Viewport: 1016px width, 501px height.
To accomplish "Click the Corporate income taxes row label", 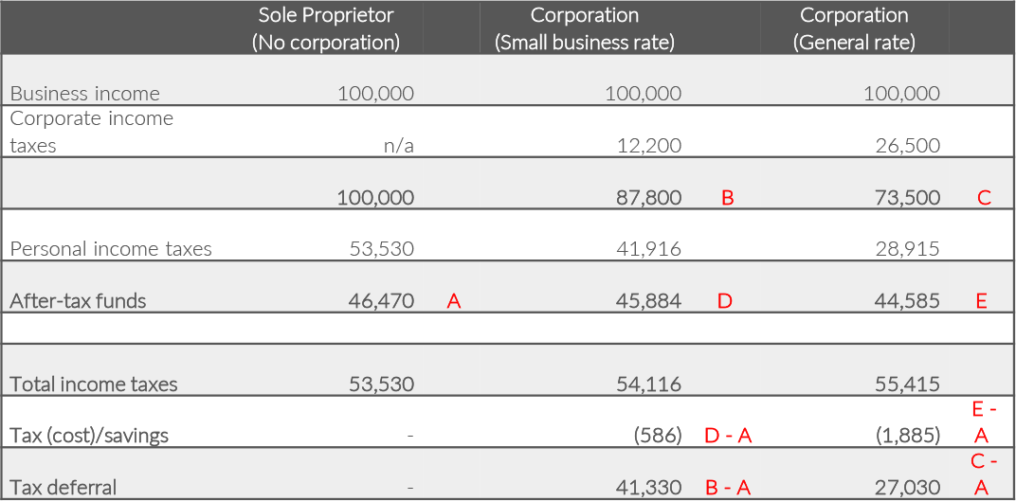I will click(91, 132).
